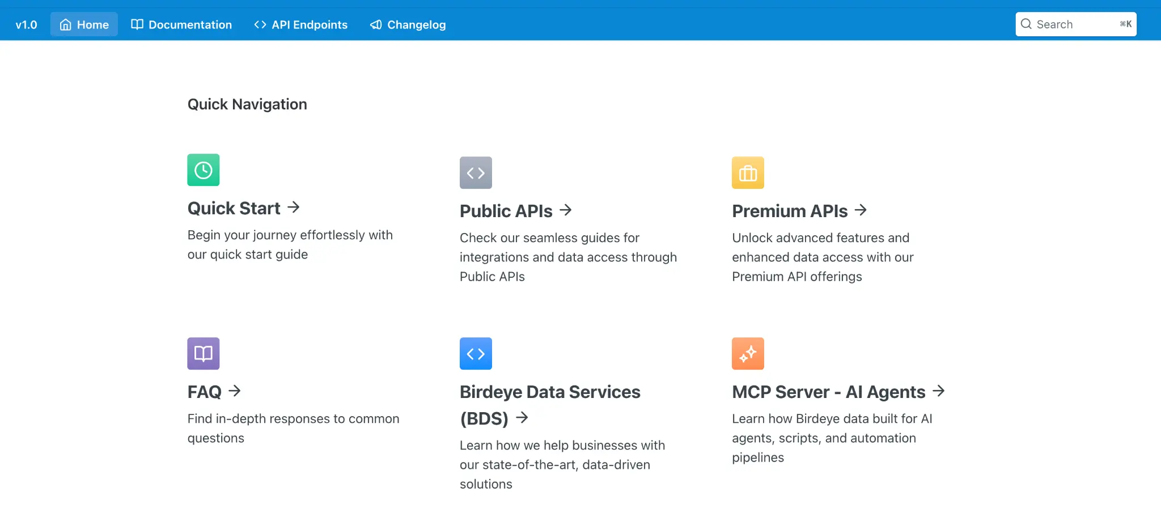
Task: Click text 'Begin your journey effortlessly with'
Action: coord(290,235)
